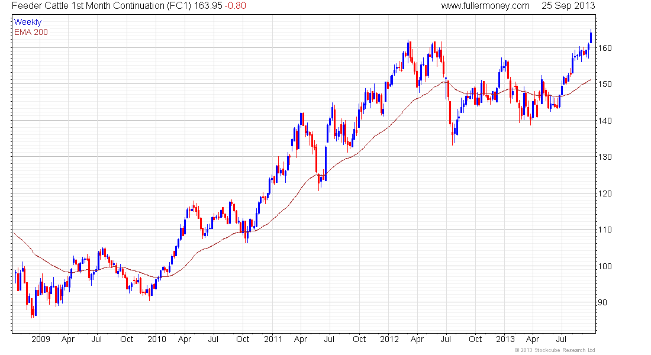
Task: Click the 2013 year label on time axis
Action: click(505, 339)
